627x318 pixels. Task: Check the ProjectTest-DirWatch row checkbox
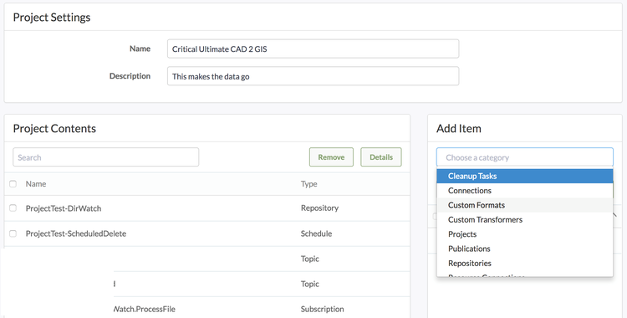click(x=13, y=208)
